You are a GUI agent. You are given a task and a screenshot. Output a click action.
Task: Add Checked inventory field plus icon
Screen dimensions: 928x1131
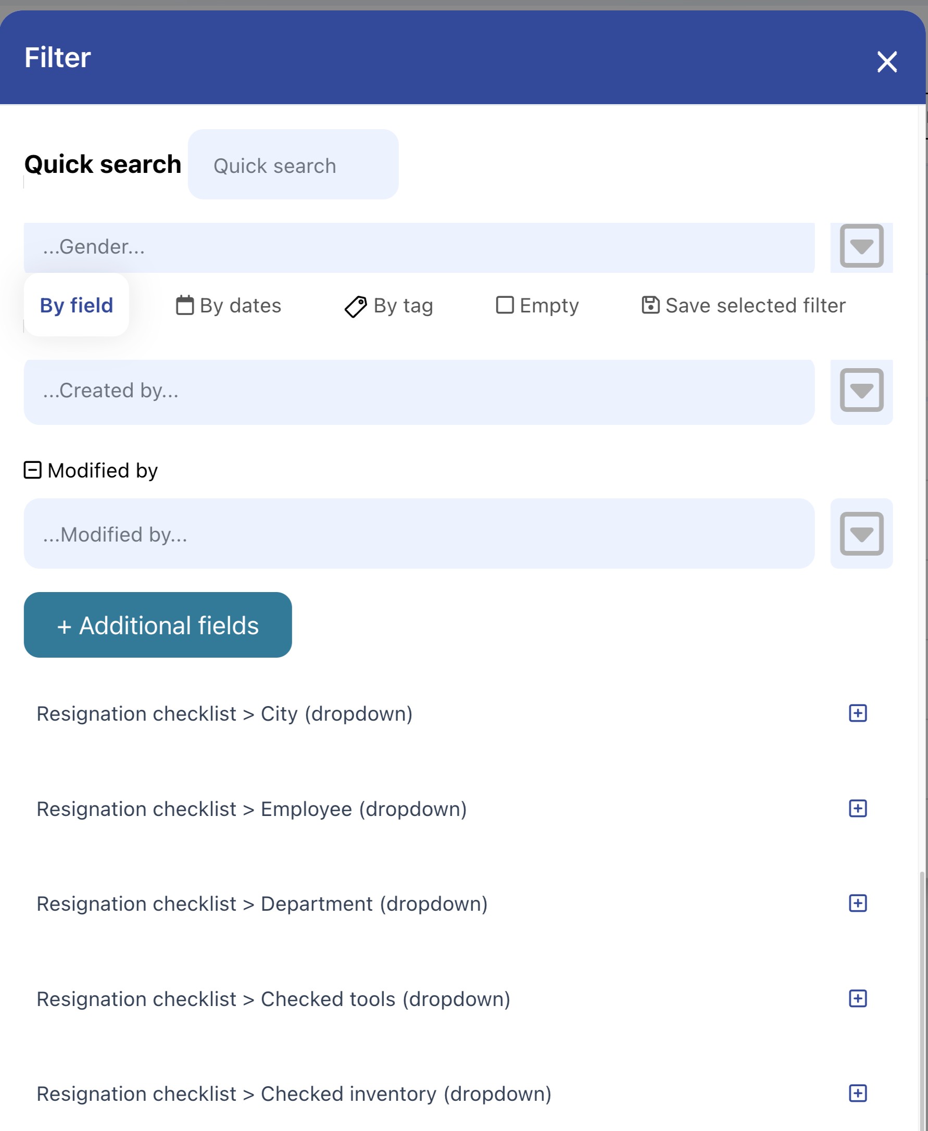point(858,1093)
